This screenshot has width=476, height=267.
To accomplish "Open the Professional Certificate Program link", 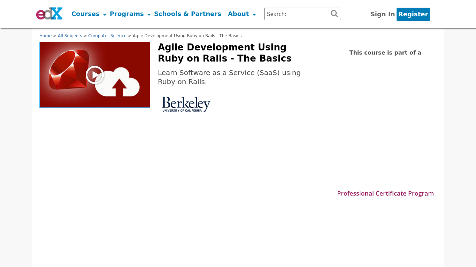I will tap(385, 194).
